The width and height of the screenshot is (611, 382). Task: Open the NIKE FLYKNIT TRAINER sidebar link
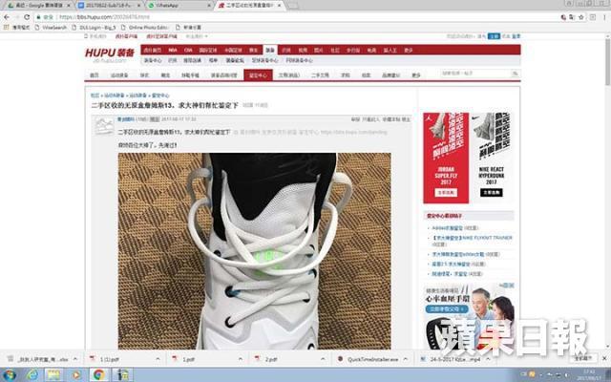pyautogui.click(x=473, y=241)
